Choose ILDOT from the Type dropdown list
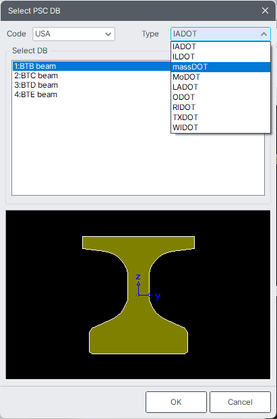Screen dimensions: 277x419 (x=220, y=57)
